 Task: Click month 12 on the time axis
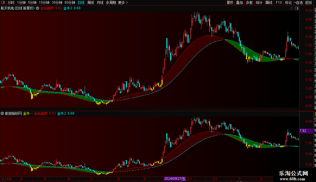coord(215,179)
